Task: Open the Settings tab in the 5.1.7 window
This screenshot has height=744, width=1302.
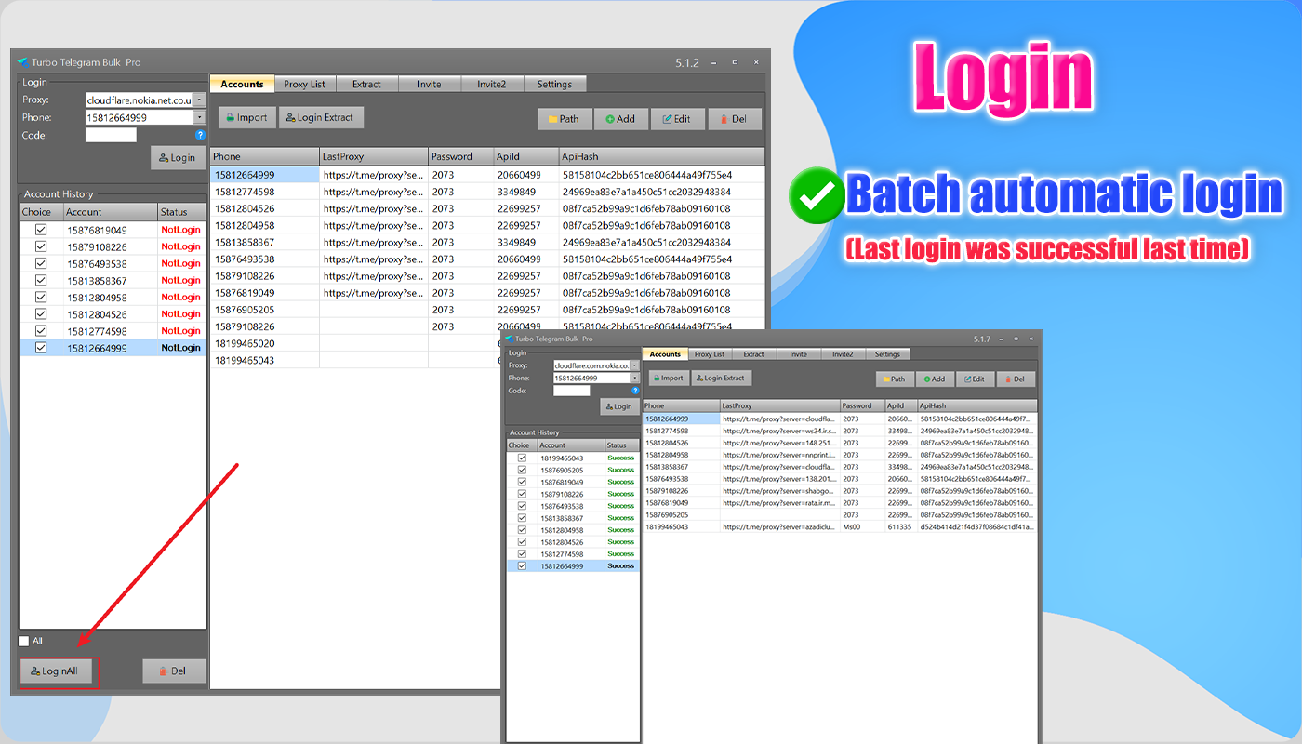Action: [887, 354]
